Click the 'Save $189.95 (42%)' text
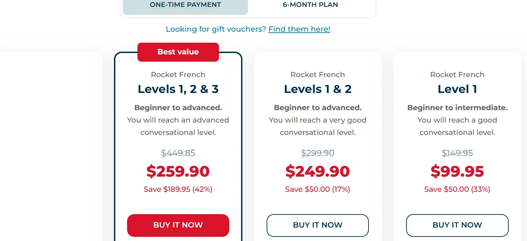 coord(178,189)
